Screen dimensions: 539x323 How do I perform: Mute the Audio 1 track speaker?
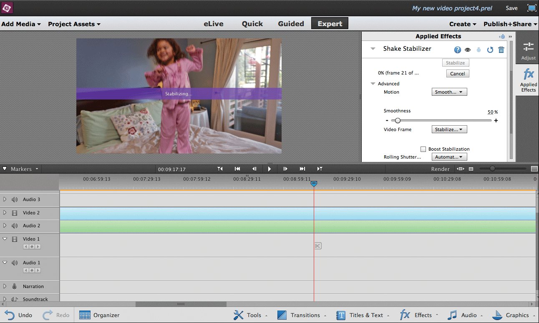point(15,263)
